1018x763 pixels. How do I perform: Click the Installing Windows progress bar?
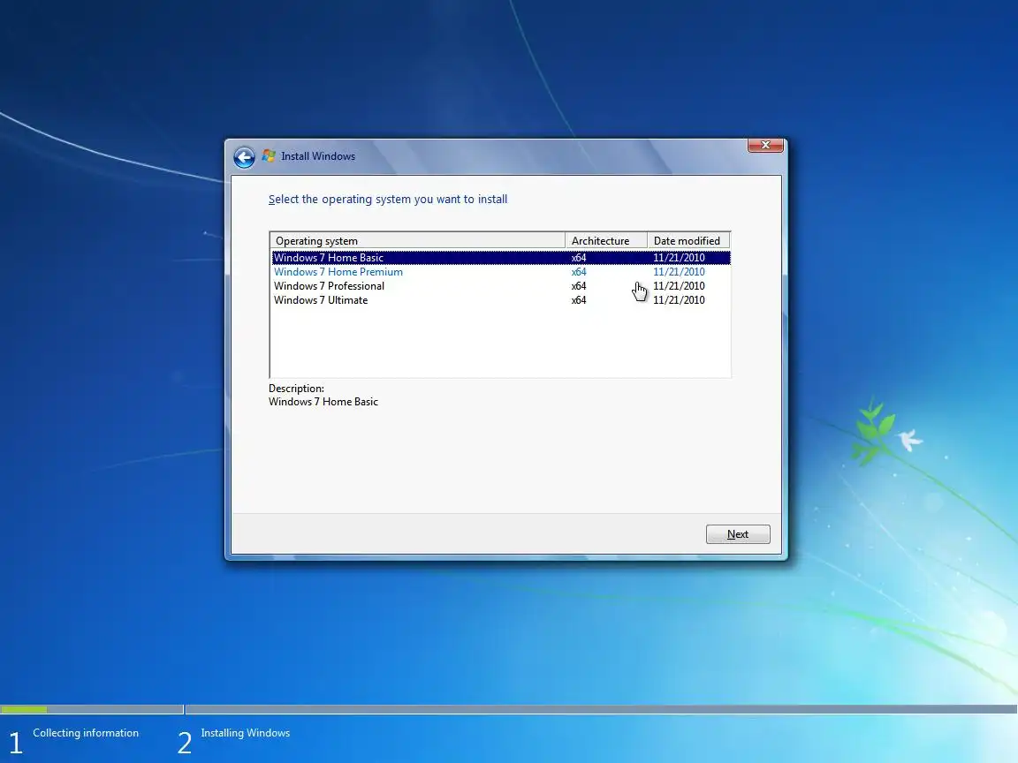pyautogui.click(x=602, y=709)
